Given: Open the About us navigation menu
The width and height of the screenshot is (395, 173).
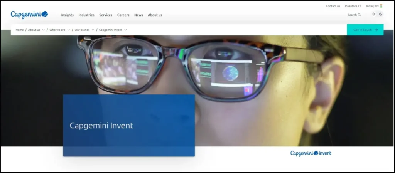Looking at the screenshot, I should pos(155,15).
